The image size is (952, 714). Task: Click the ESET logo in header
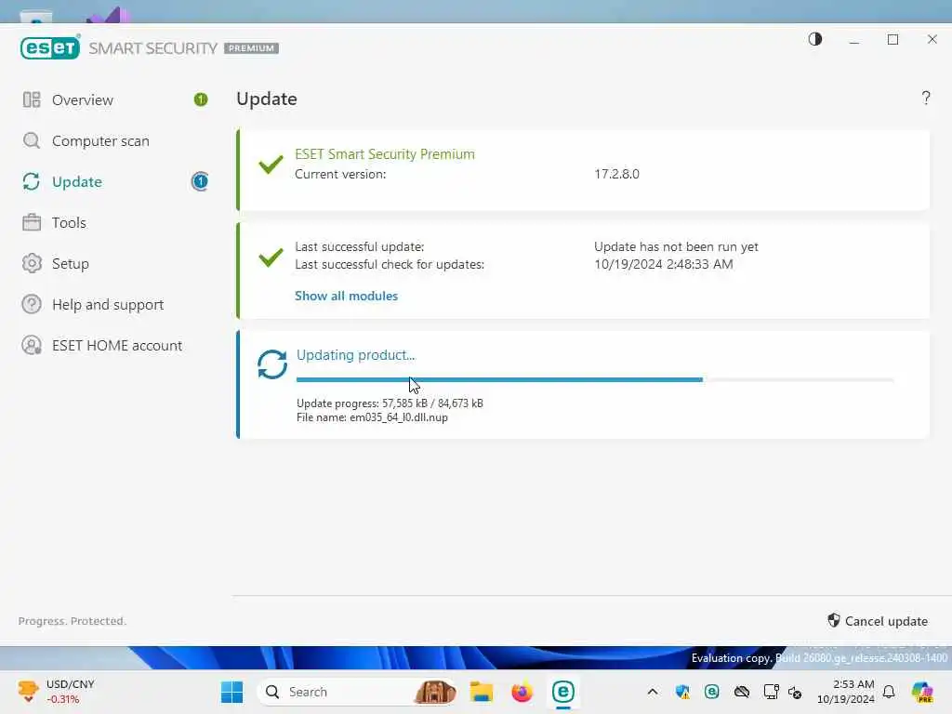(50, 48)
